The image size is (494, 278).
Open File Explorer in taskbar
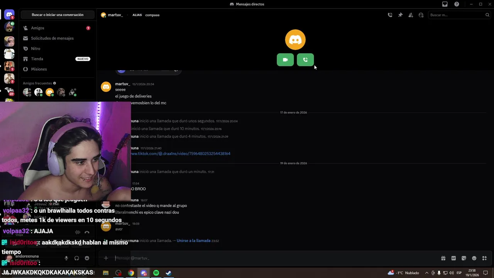click(105, 273)
